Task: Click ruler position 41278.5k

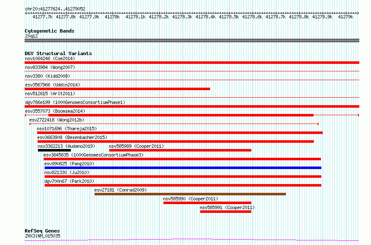Action: tap(229, 17)
